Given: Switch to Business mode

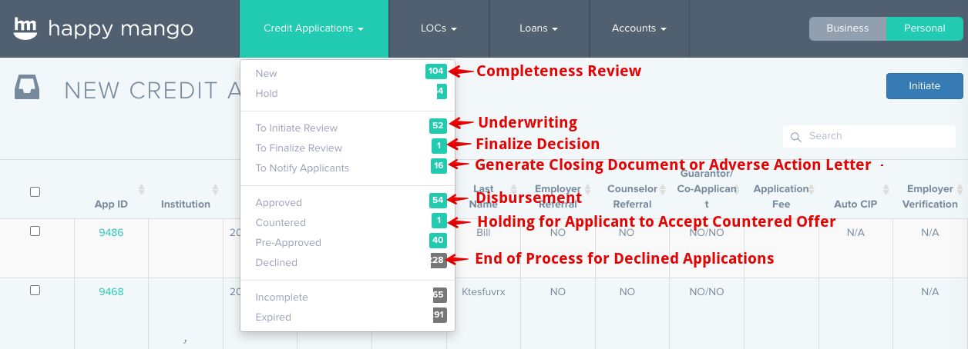Looking at the screenshot, I should pyautogui.click(x=847, y=28).
